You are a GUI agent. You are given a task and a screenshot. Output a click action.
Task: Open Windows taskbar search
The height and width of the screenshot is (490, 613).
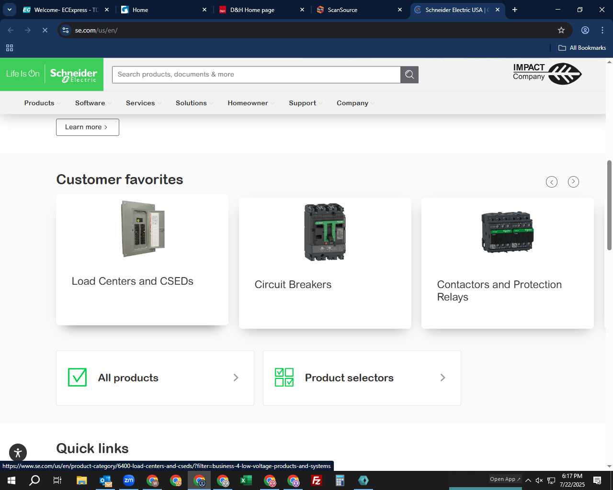pyautogui.click(x=34, y=480)
